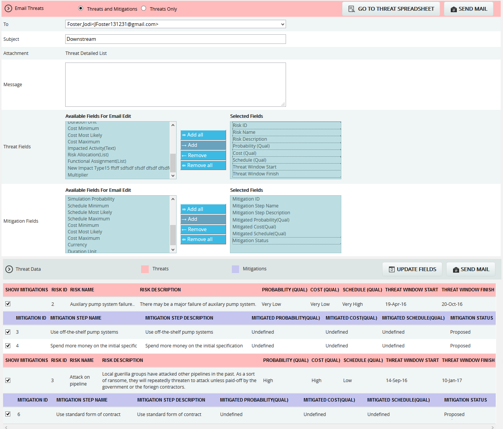Collapse the Threat Data section arrow icon
The width and height of the screenshot is (503, 429).
click(x=9, y=269)
